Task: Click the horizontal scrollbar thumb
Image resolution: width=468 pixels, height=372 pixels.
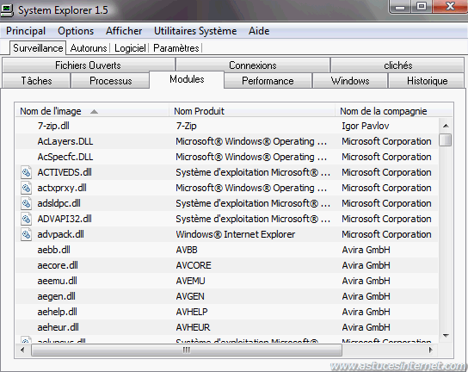Action: [x=186, y=350]
